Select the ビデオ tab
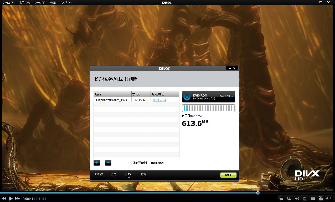Image resolution: width=335 pixels, height=202 pixels. [129, 174]
